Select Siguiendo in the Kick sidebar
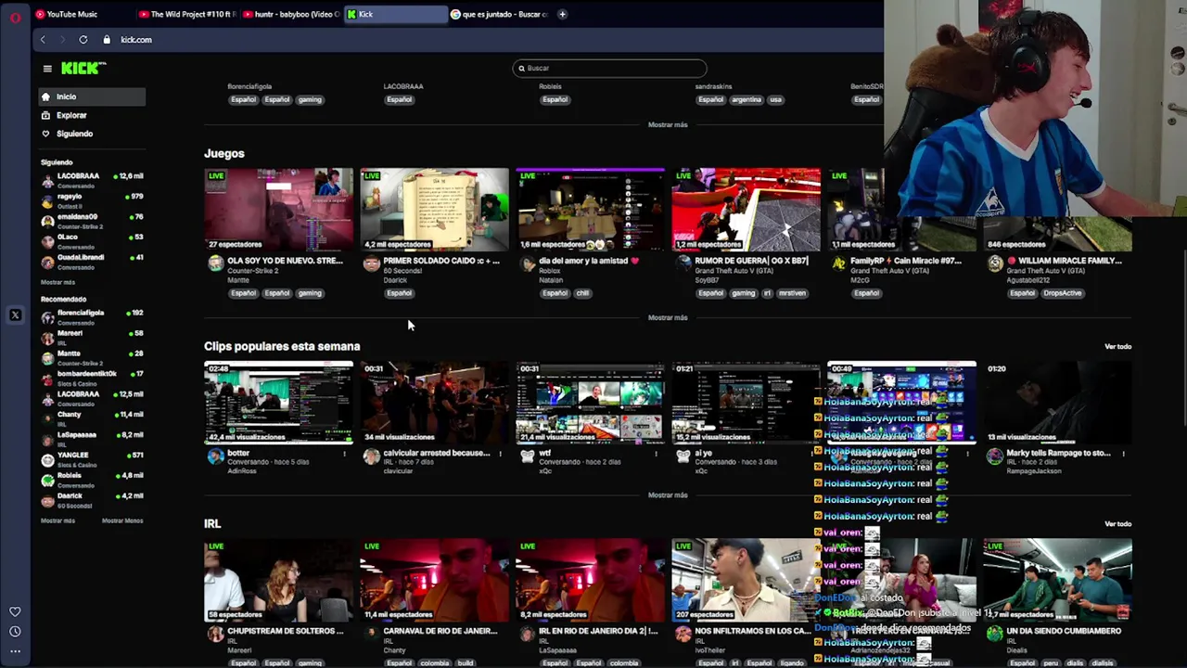The image size is (1187, 668). click(x=92, y=134)
